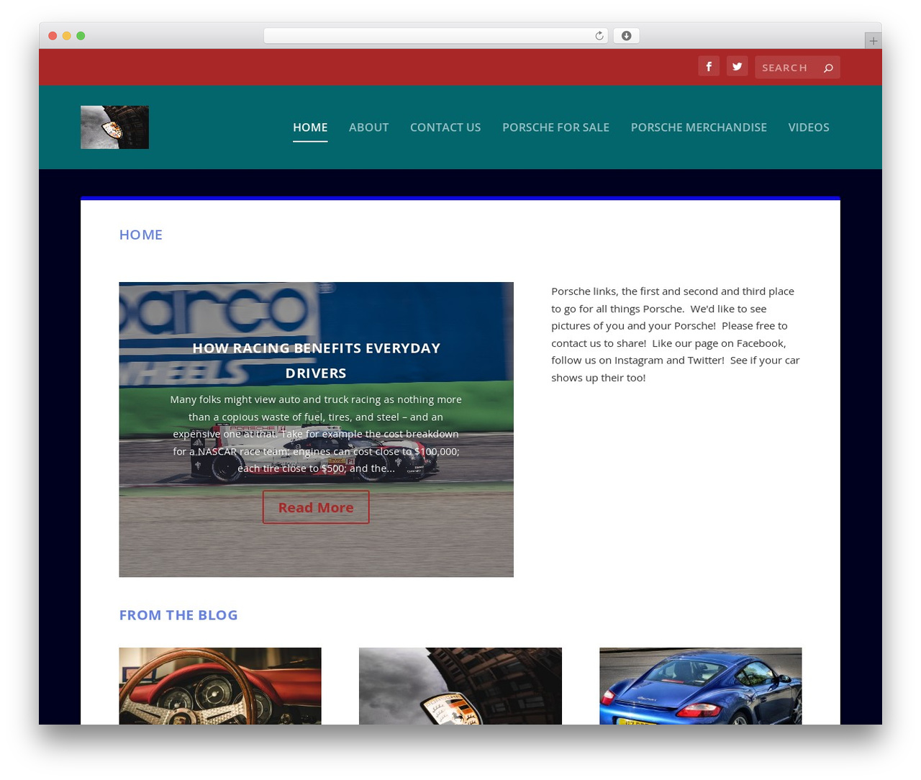Minimize window with yellow button

66,36
